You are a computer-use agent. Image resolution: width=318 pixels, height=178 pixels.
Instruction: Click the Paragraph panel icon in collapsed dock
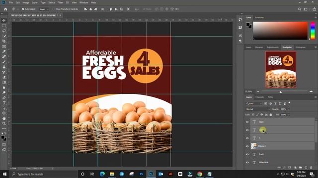(240, 41)
